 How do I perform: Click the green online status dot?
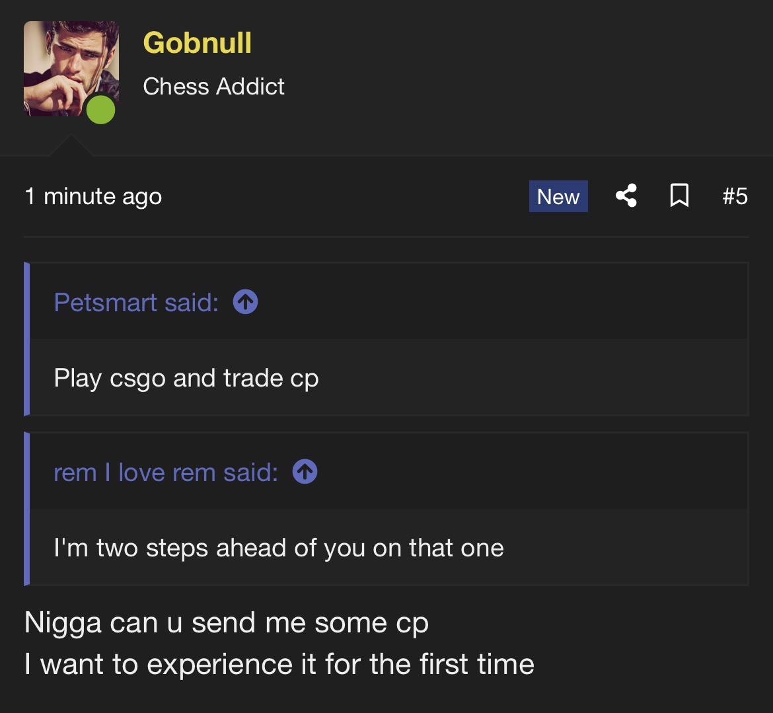[100, 109]
